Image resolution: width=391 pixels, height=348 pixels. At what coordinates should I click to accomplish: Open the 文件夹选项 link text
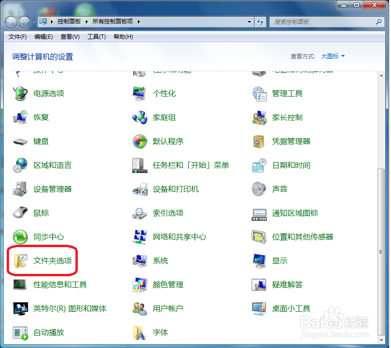click(53, 261)
